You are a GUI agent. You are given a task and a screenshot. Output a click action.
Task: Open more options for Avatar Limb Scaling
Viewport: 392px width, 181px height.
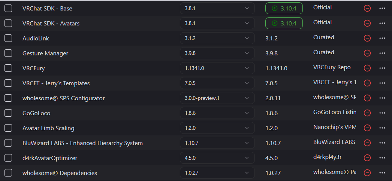tap(382, 128)
